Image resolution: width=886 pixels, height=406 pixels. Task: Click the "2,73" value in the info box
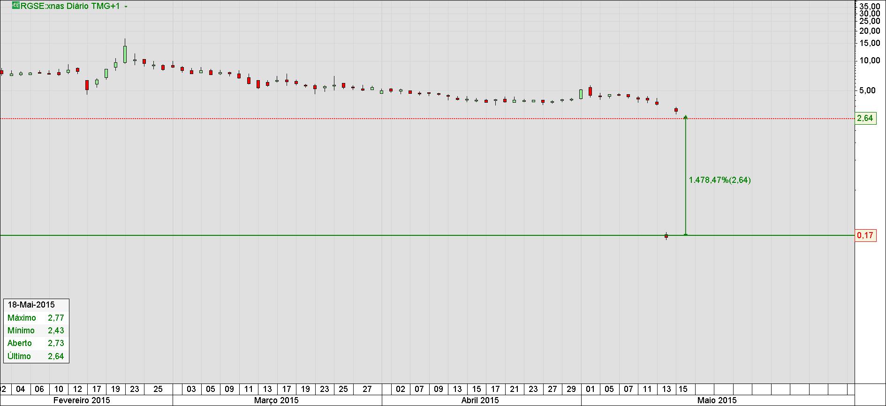56,343
